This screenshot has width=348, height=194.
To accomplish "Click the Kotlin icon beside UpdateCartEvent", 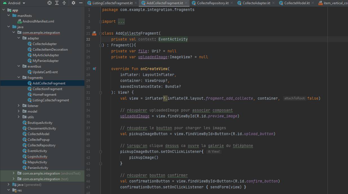I will [30, 72].
